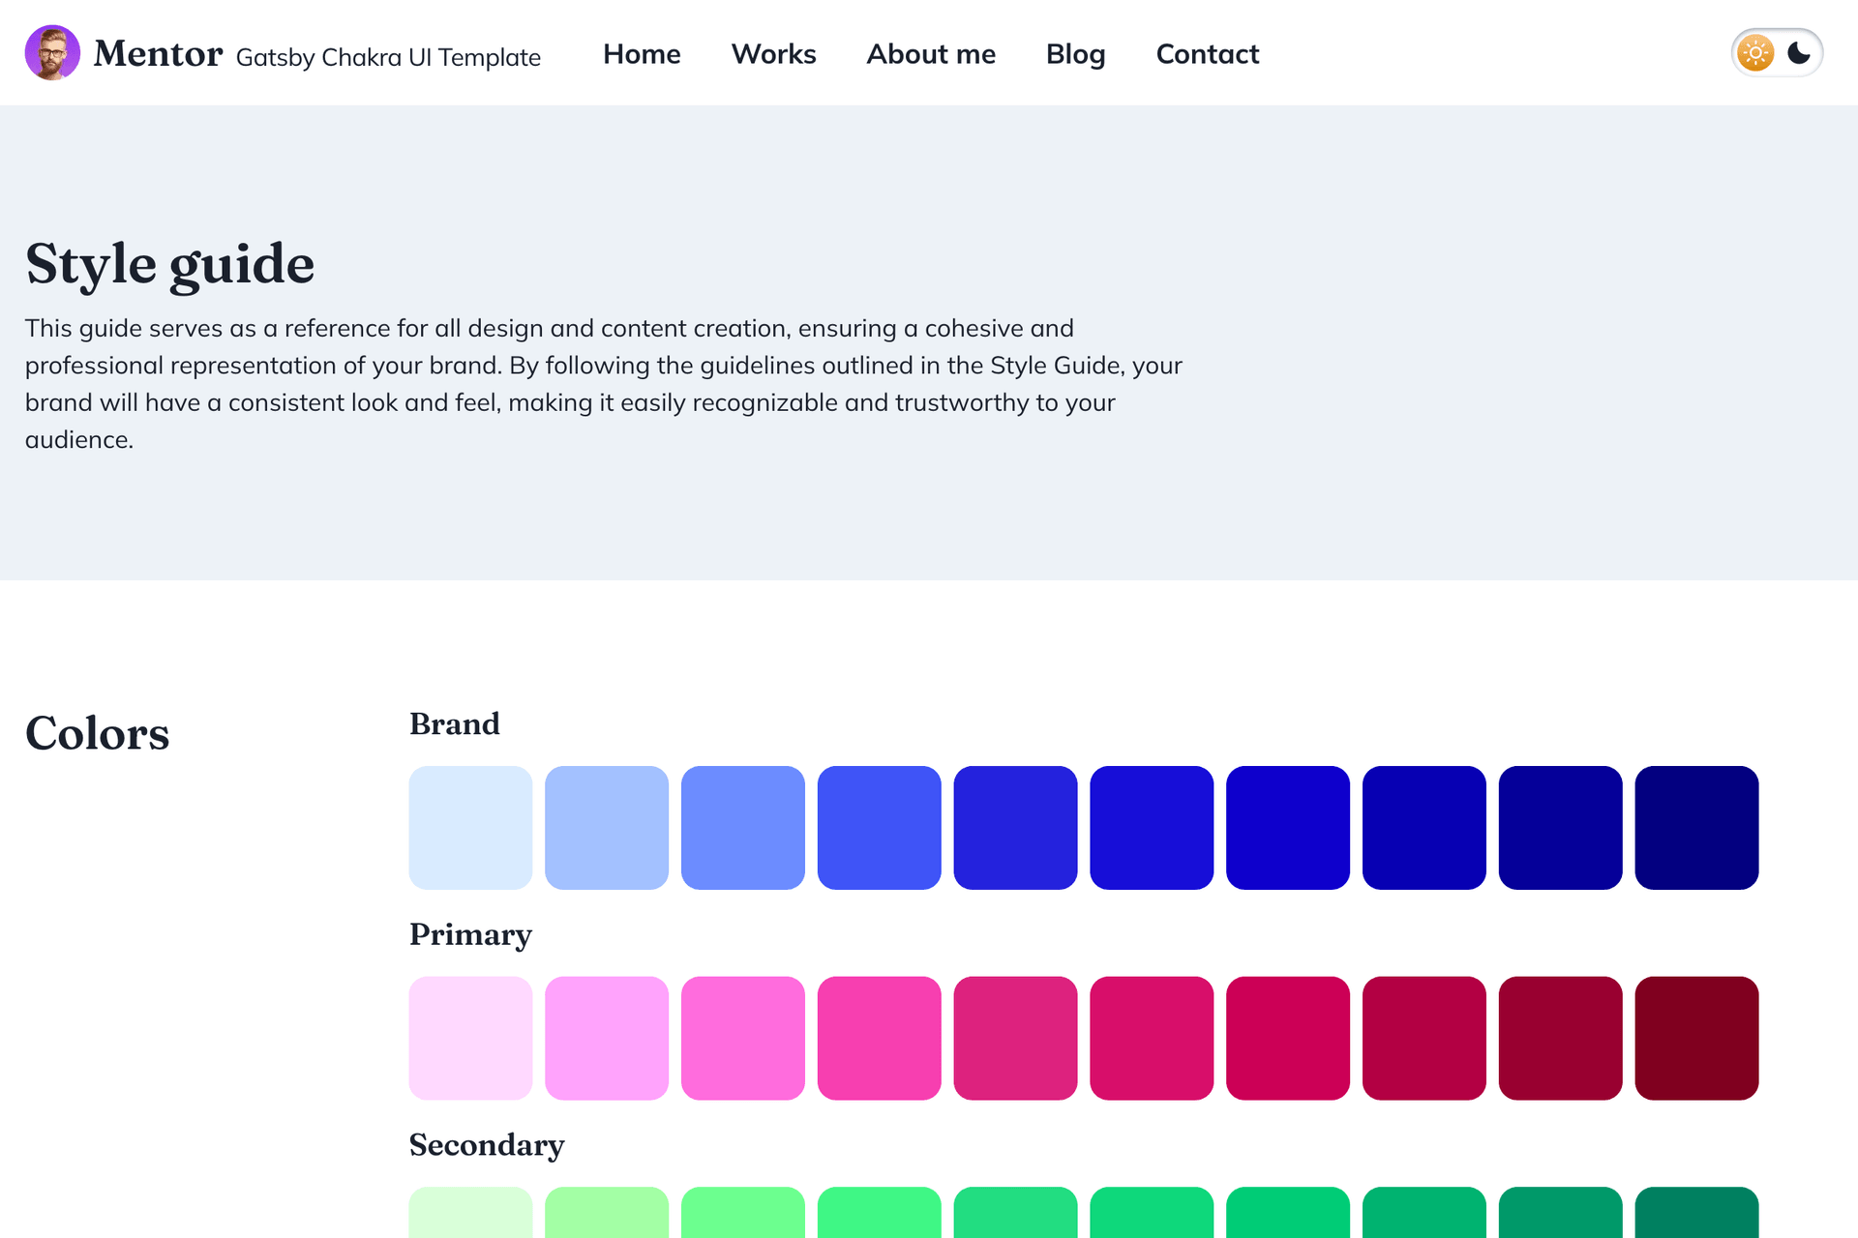This screenshot has height=1238, width=1858.
Task: Select the darkest navy Brand swatch
Action: 1696,828
